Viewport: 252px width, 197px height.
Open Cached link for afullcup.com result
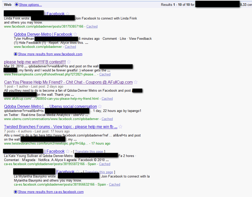click(x=107, y=99)
